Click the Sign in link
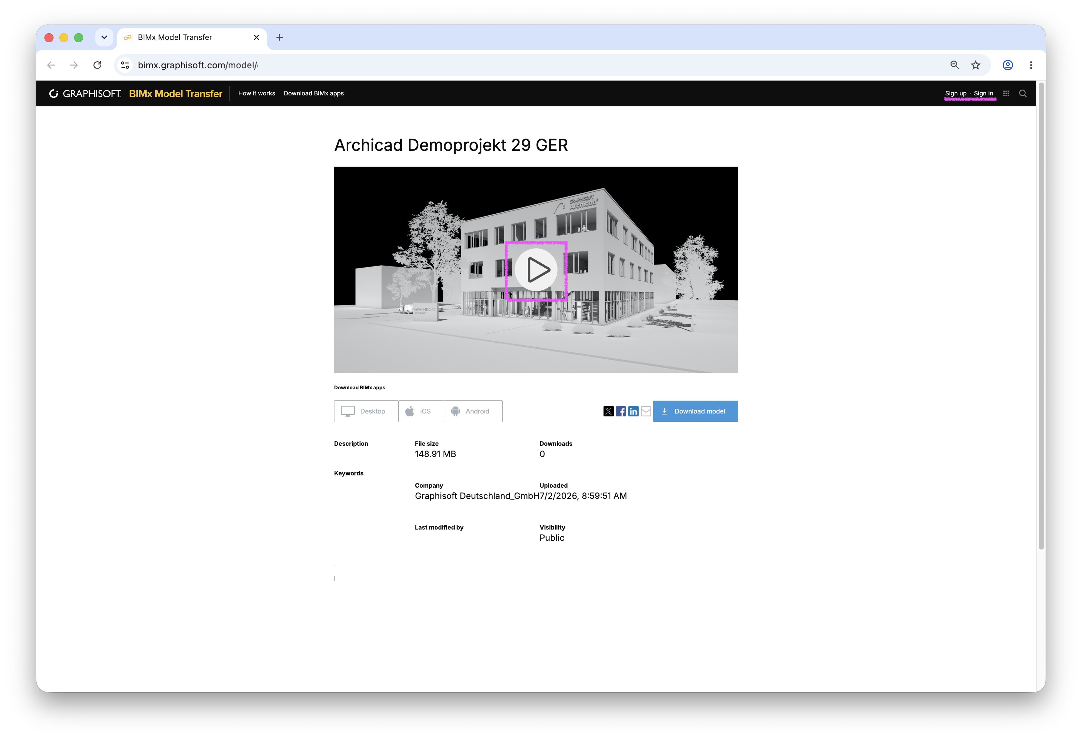Viewport: 1082px width, 740px height. 983,93
